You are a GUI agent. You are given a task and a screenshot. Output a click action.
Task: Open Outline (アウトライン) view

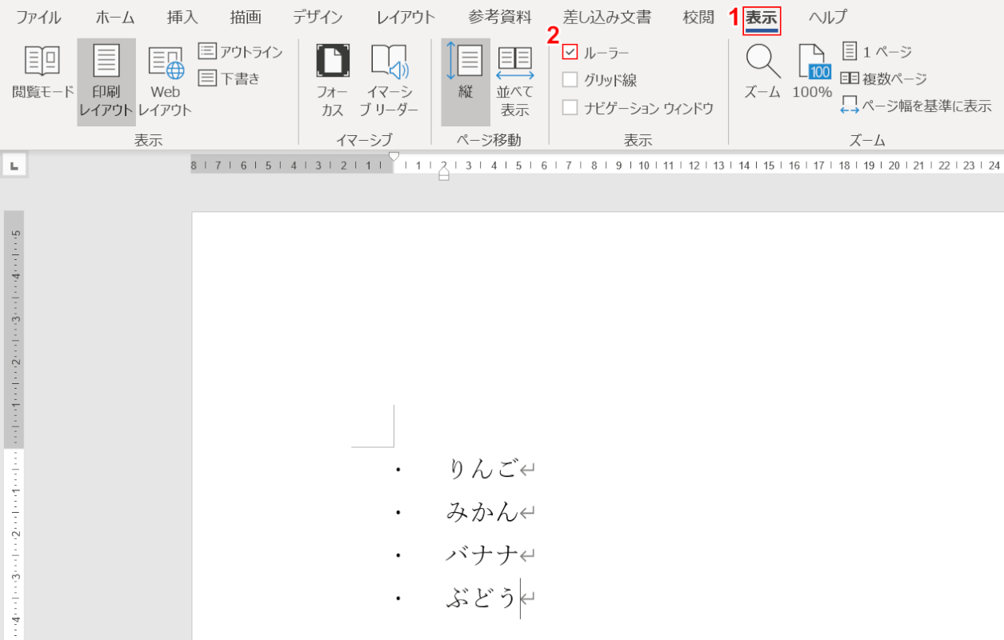[x=241, y=52]
